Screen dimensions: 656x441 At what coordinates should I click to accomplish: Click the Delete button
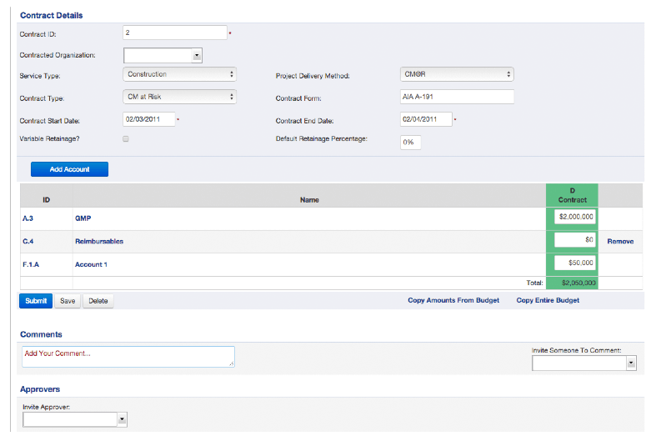(98, 301)
